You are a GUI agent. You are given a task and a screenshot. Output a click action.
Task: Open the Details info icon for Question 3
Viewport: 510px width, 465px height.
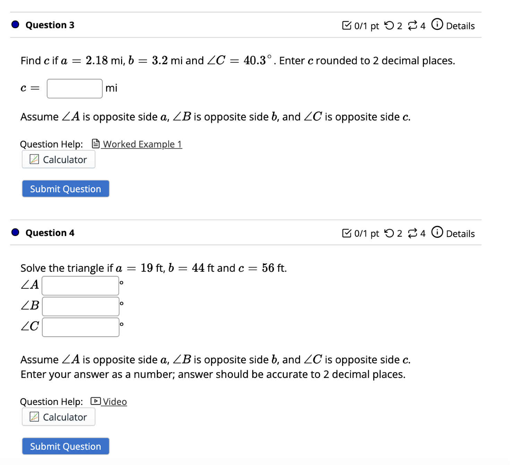point(437,25)
